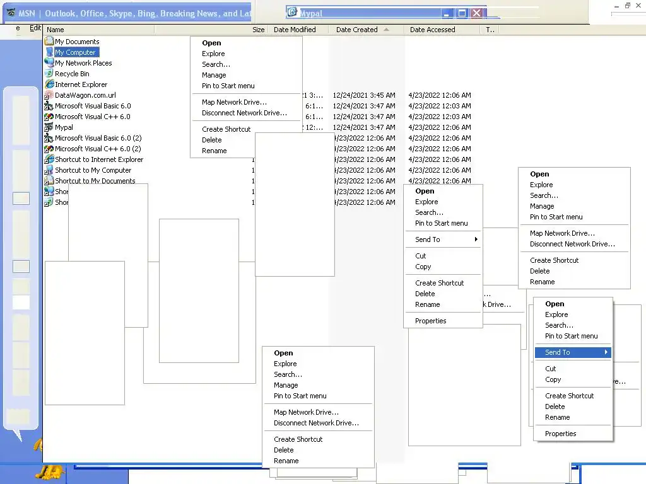This screenshot has height=484, width=646.
Task: Choose Map Network Drive beside My Computer
Action: [x=234, y=102]
